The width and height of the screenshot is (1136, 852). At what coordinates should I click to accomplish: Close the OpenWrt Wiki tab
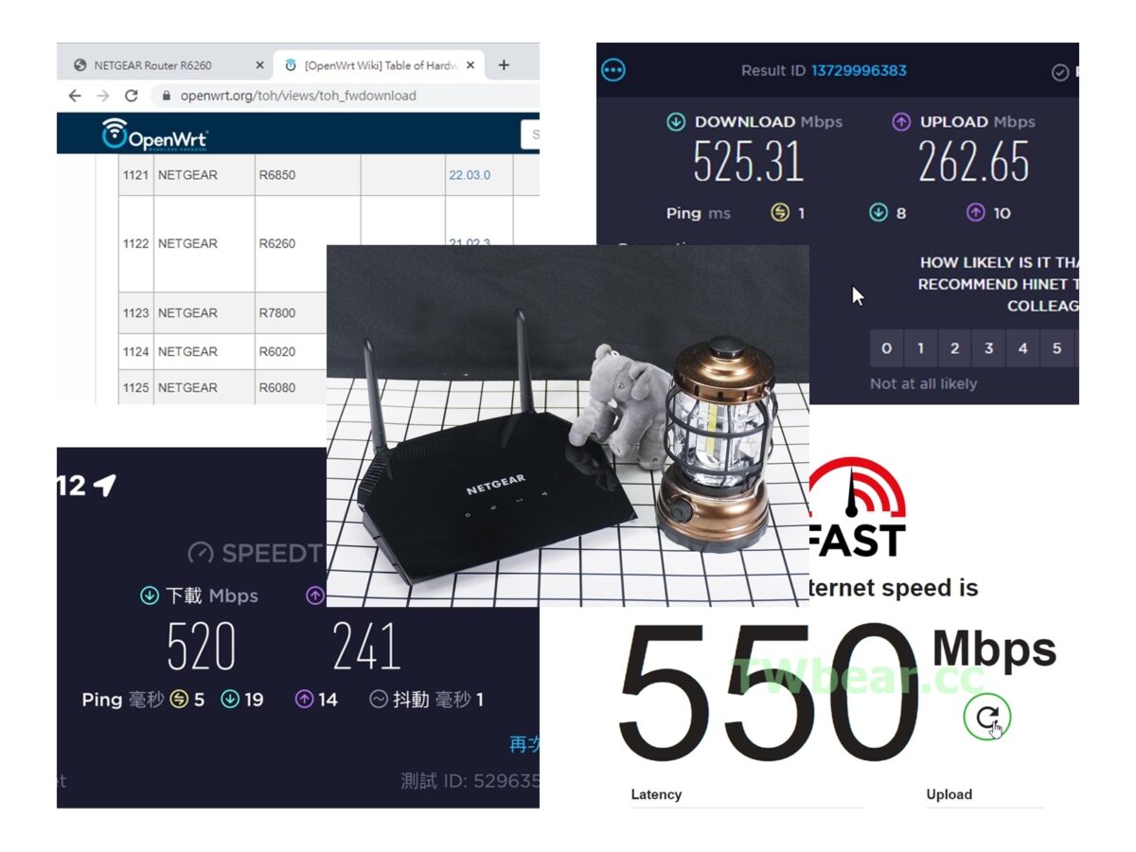click(x=470, y=65)
